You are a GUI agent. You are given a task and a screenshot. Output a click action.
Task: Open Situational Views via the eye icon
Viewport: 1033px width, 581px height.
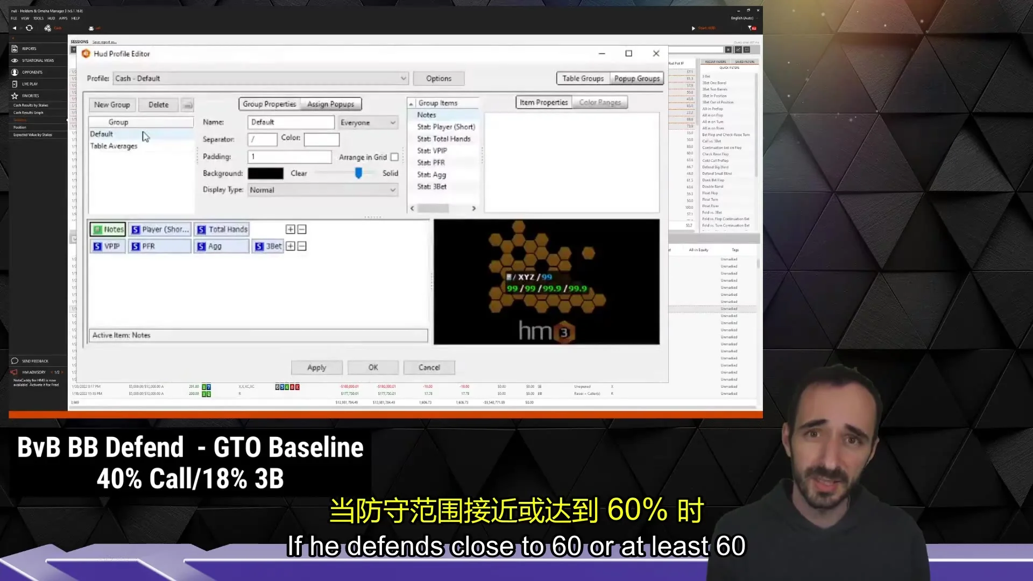coord(15,60)
